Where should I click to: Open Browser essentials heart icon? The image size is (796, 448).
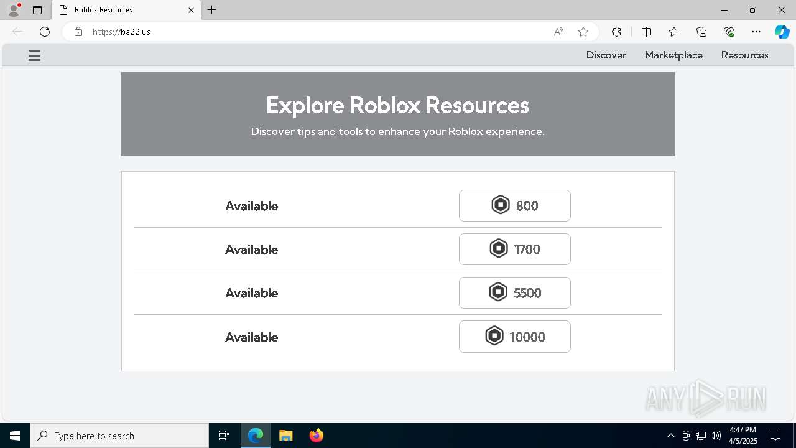click(x=729, y=32)
